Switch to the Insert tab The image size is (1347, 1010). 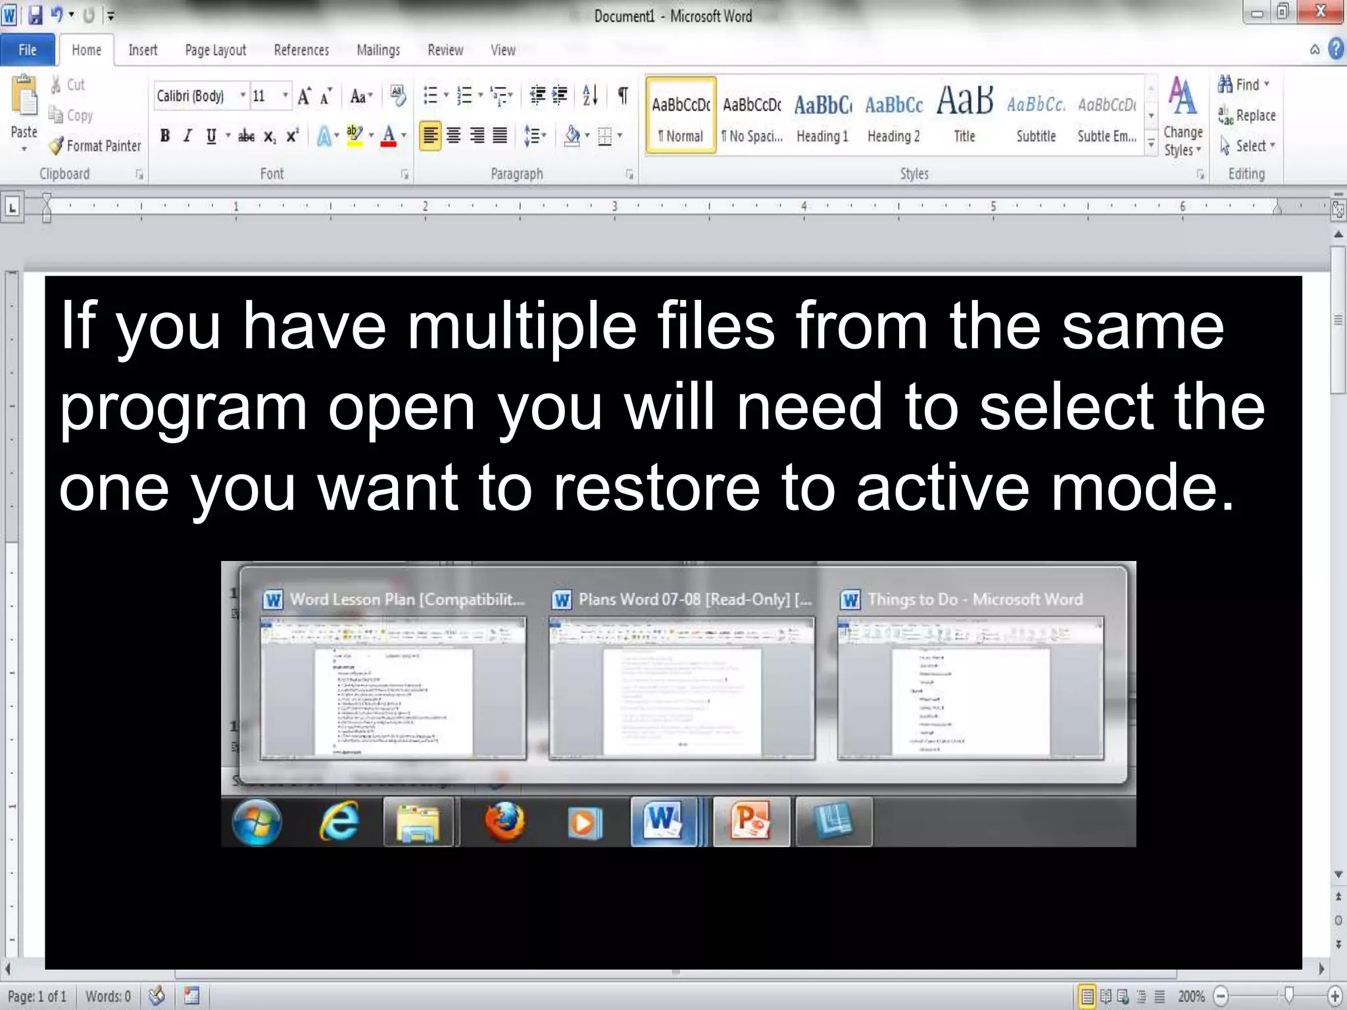click(143, 50)
